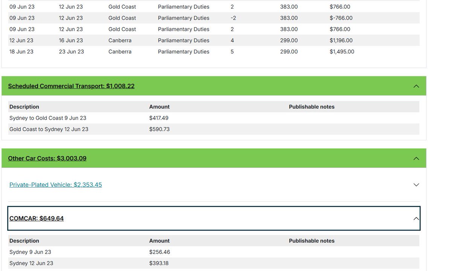Screen dimensions: 452x271
Task: Click Parliamentary Duties in the $1,495.00 row
Action: 183,52
